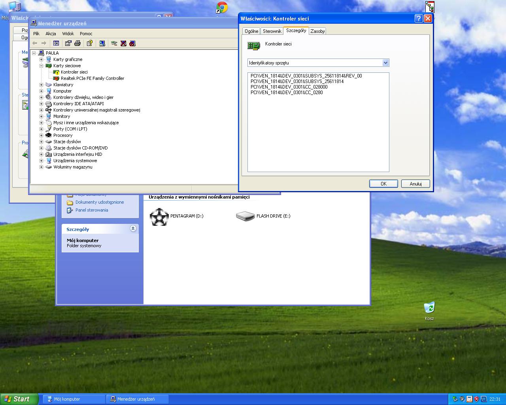
Task: Click the red security shield tray icon
Action: pyautogui.click(x=476, y=399)
